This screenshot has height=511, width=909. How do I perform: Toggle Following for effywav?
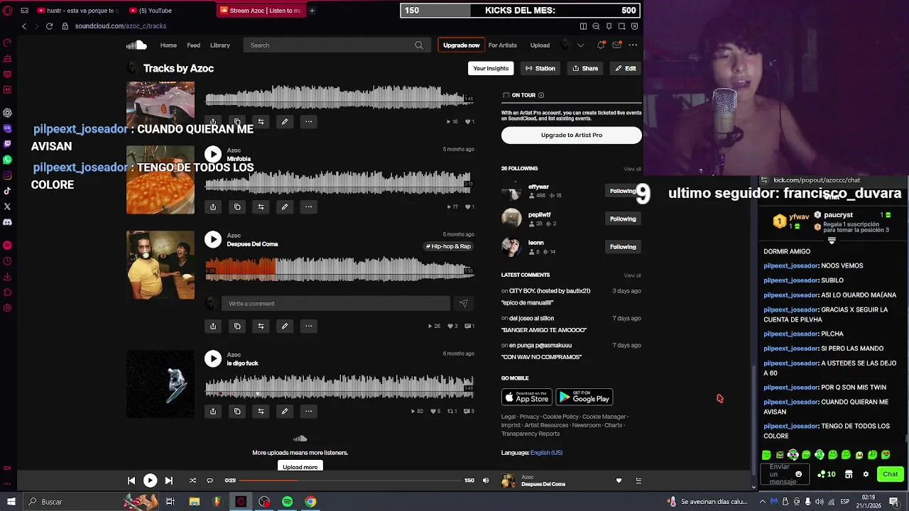pyautogui.click(x=623, y=191)
